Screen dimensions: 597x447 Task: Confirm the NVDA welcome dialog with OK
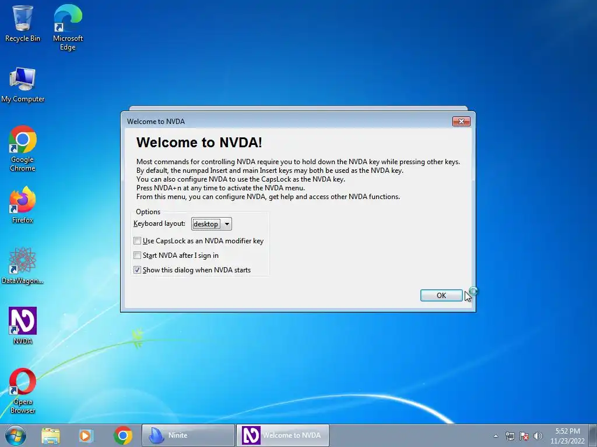pos(441,295)
